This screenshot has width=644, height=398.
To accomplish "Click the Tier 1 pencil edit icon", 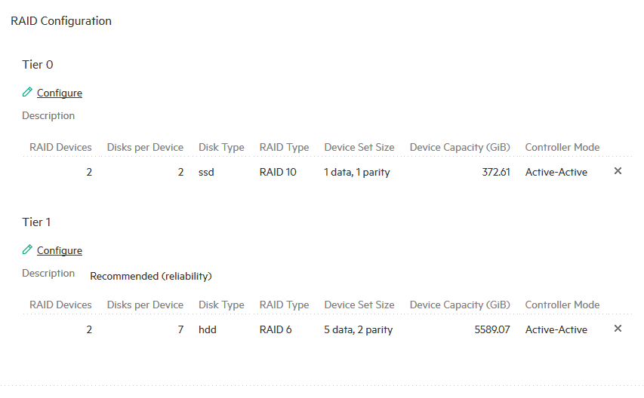I will click(27, 250).
